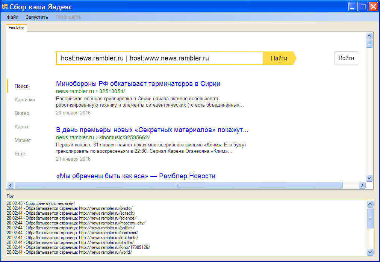Maximize the Сбор кэша Яндекс window
380x262 pixels.
coord(363,7)
